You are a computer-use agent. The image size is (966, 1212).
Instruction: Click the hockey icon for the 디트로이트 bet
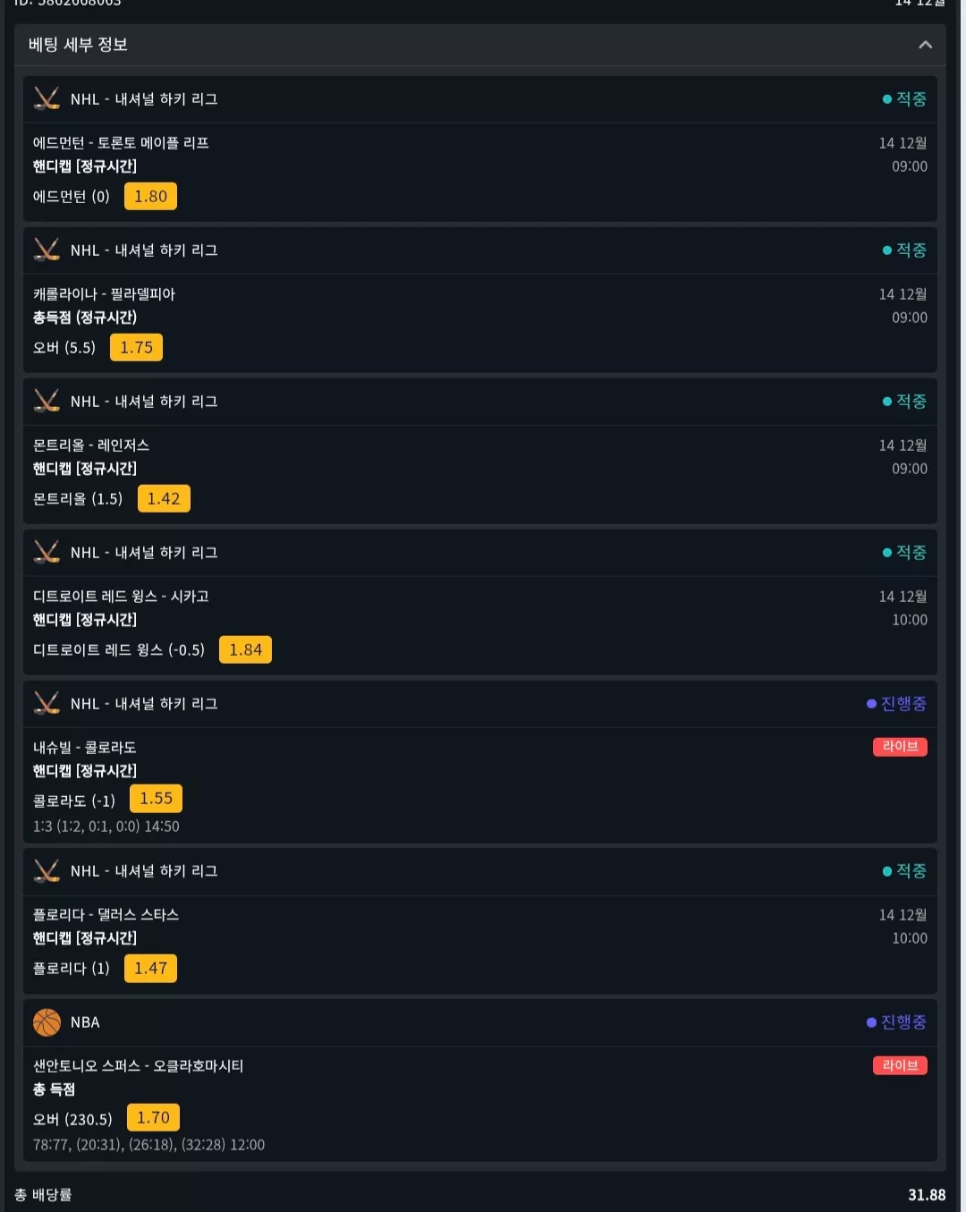click(47, 552)
